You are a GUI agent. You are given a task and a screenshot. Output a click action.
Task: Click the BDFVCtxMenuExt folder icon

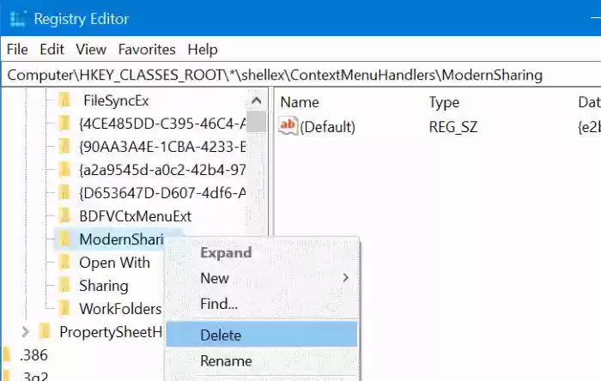64,216
